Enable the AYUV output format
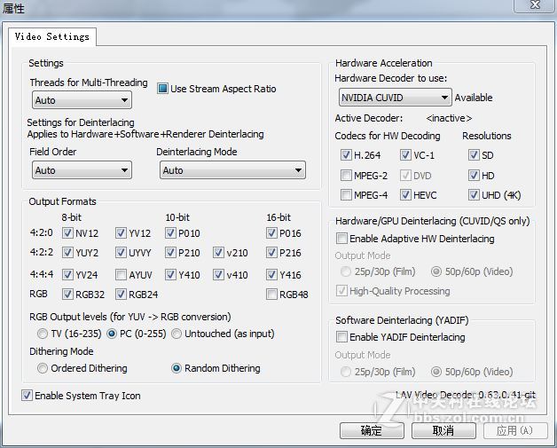 pyautogui.click(x=121, y=275)
